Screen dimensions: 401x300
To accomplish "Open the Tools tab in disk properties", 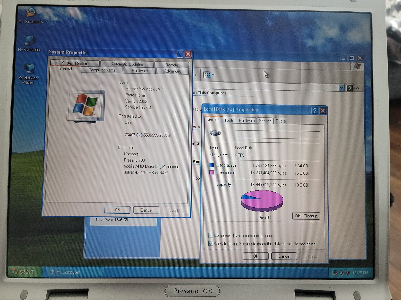I will [229, 120].
